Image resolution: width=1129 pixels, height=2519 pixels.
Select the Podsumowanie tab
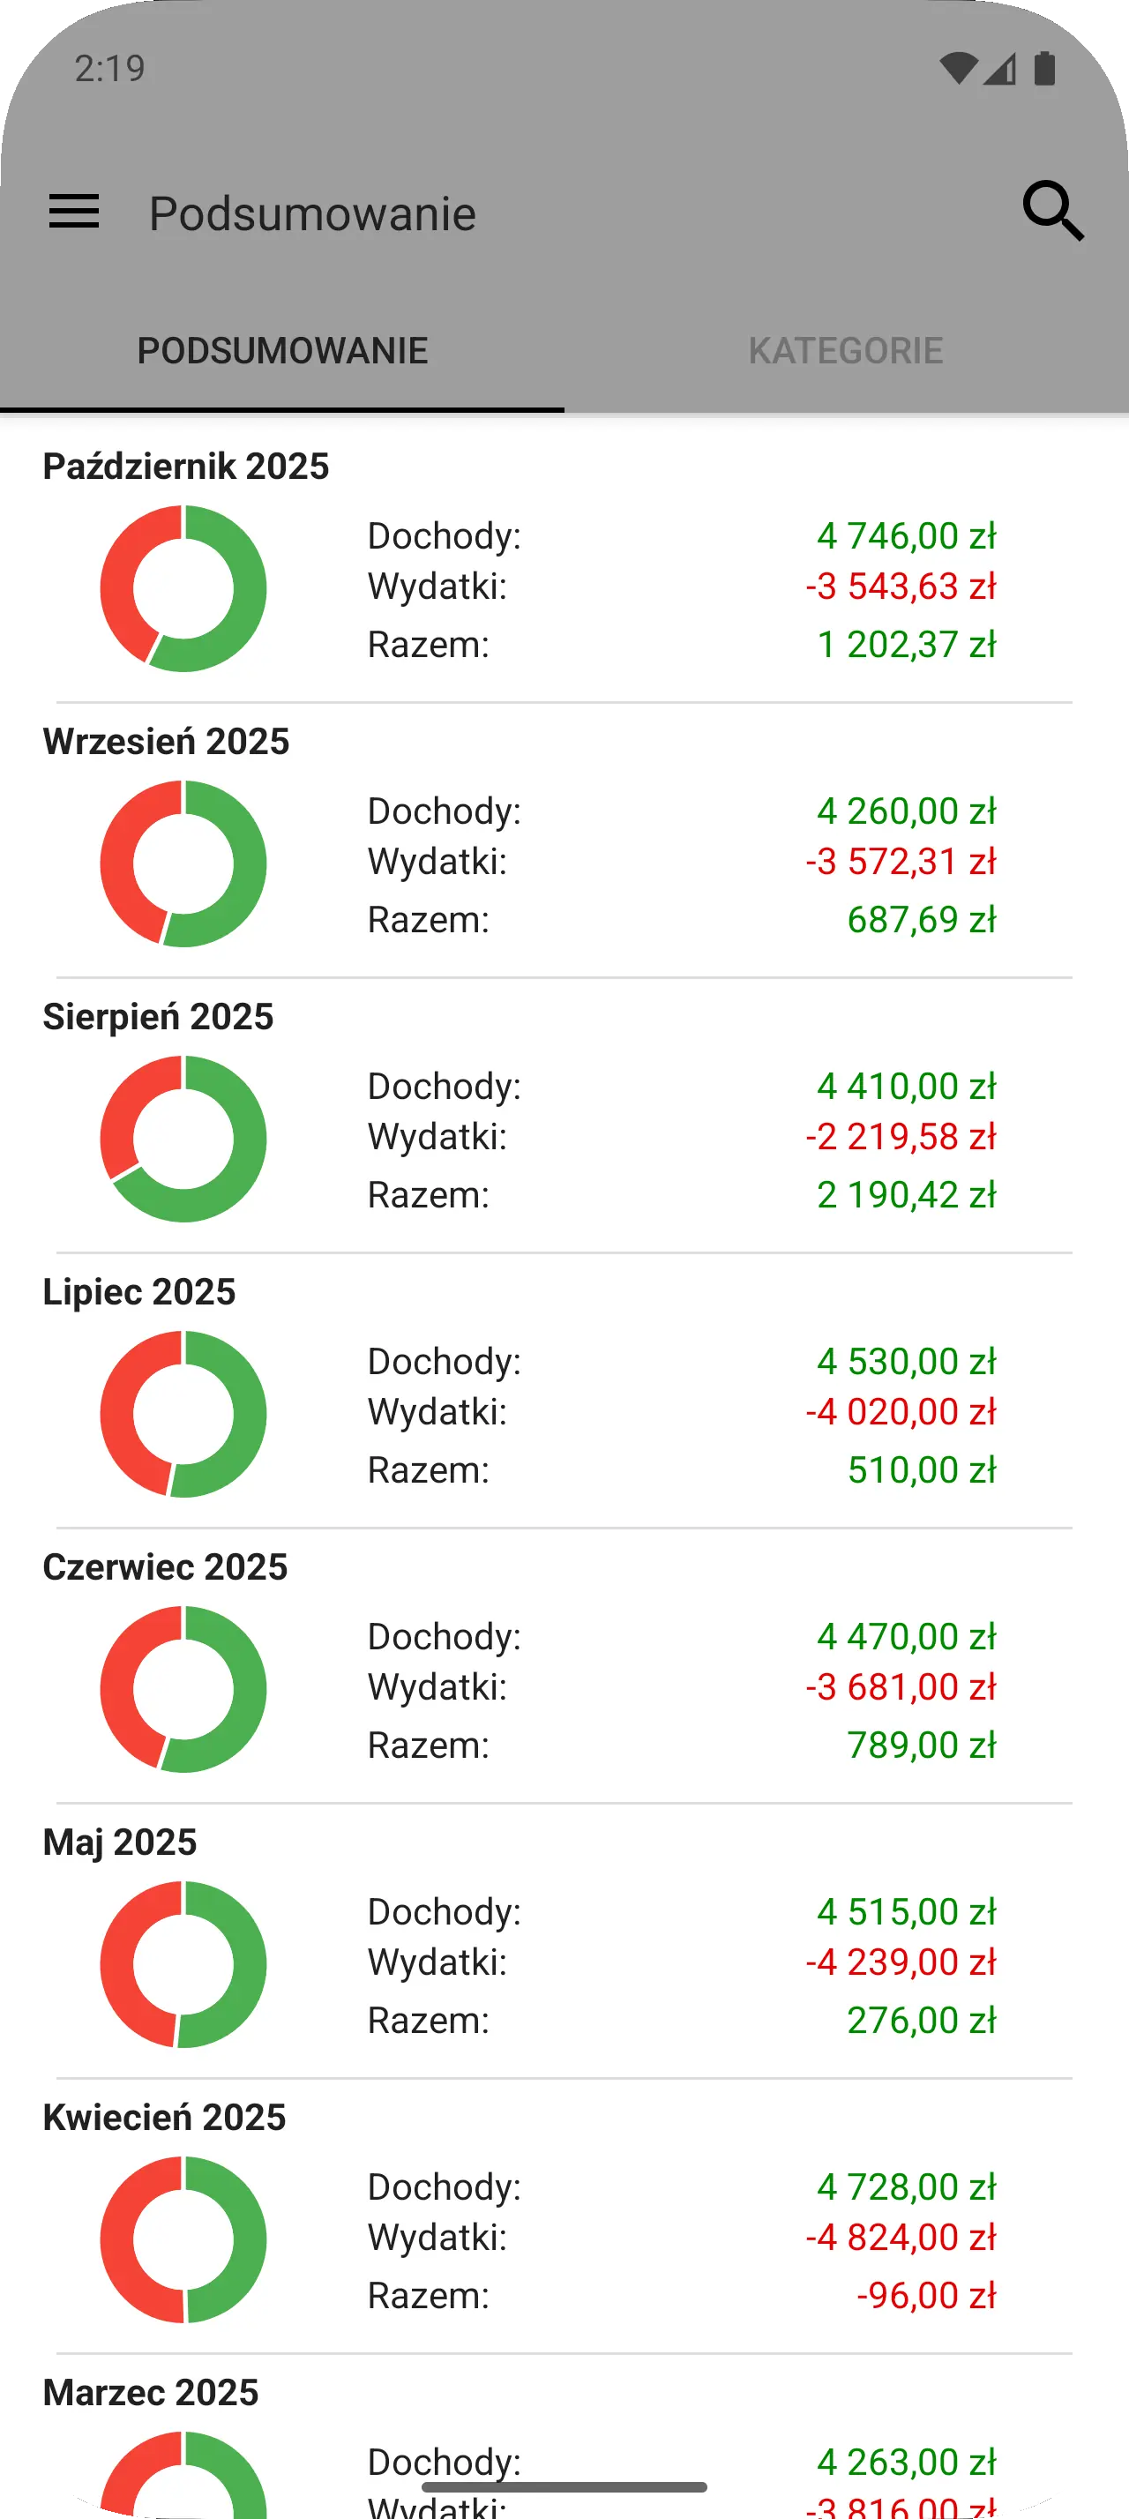point(282,351)
